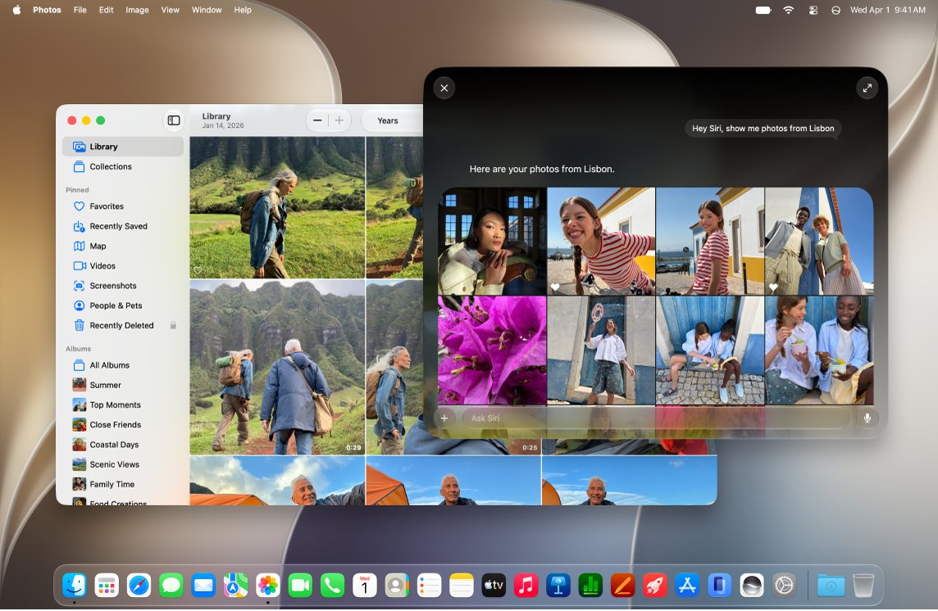Open Control Center from the menu bar
The image size is (938, 611).
(813, 10)
